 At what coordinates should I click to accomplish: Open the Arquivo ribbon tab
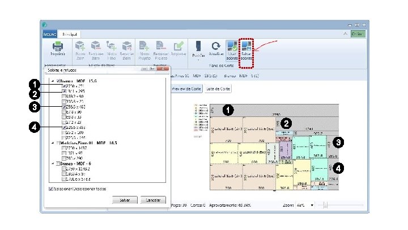pyautogui.click(x=49, y=34)
